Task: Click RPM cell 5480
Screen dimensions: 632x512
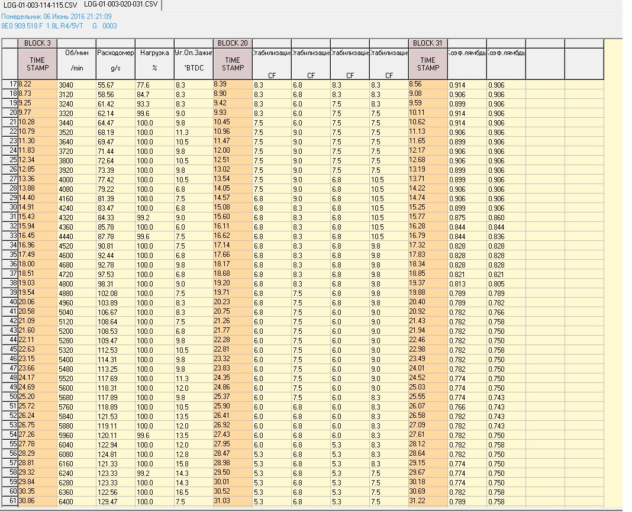Action: (x=76, y=369)
